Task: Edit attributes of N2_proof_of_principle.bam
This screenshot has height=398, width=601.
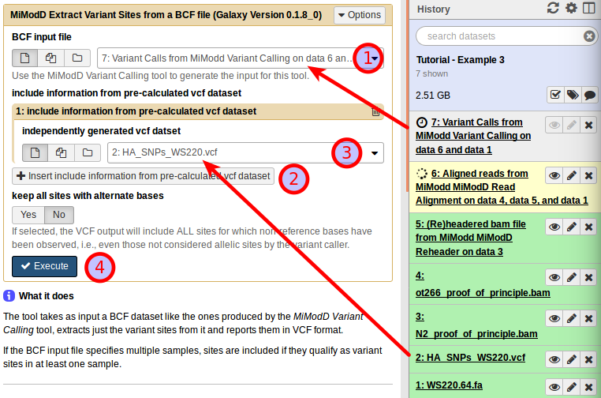Action: tap(572, 318)
